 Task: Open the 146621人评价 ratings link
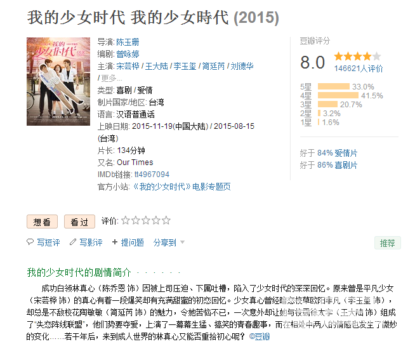tap(359, 69)
